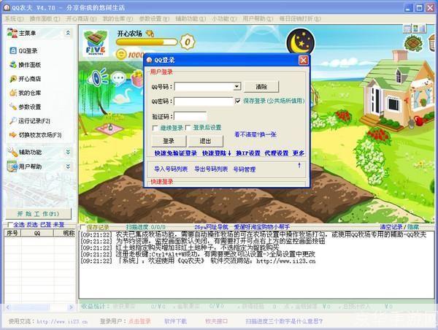Click the 开始工作(F1) button

point(39,214)
